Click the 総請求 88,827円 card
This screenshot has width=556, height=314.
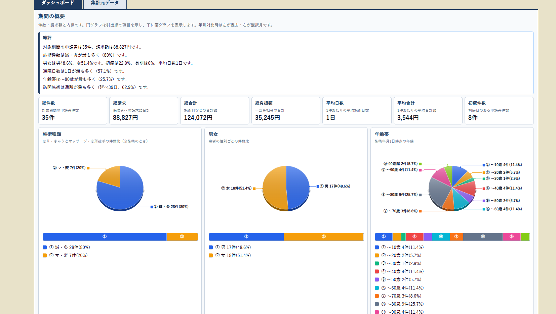(144, 111)
